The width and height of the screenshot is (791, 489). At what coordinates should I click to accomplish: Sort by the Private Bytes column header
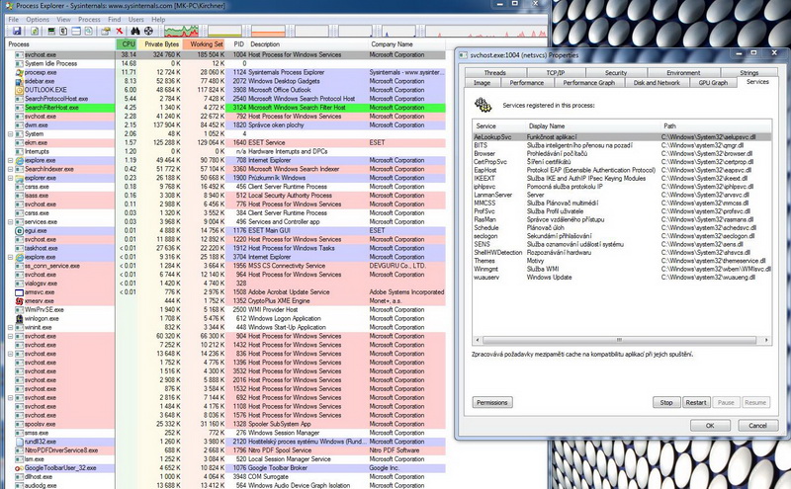coord(160,44)
